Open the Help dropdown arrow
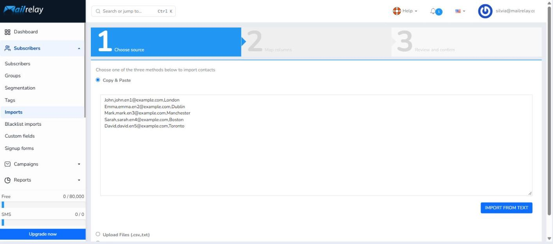 coord(416,11)
